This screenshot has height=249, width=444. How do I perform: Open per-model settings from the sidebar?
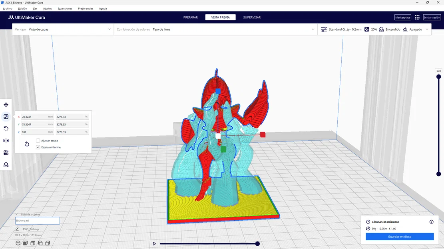pos(6,152)
